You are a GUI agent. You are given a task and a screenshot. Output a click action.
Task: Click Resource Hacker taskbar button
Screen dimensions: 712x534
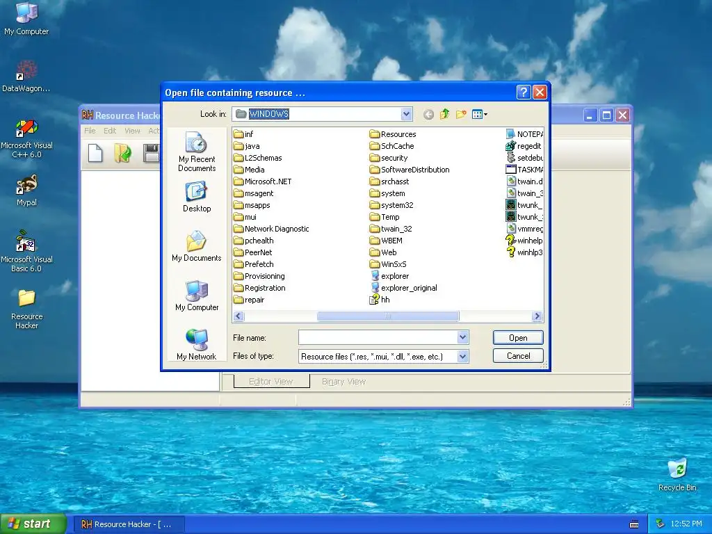click(129, 524)
